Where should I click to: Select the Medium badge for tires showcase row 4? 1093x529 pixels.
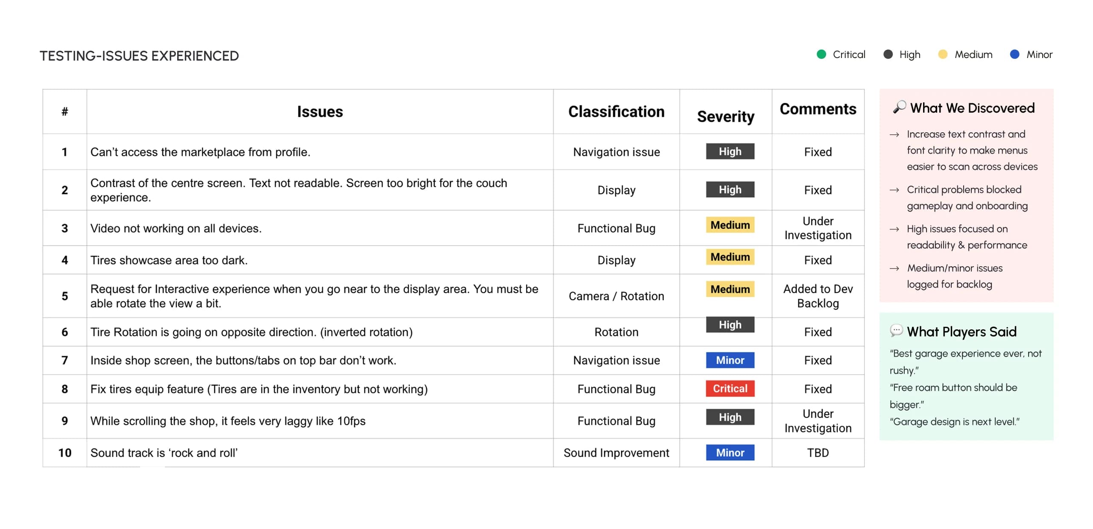tap(730, 257)
